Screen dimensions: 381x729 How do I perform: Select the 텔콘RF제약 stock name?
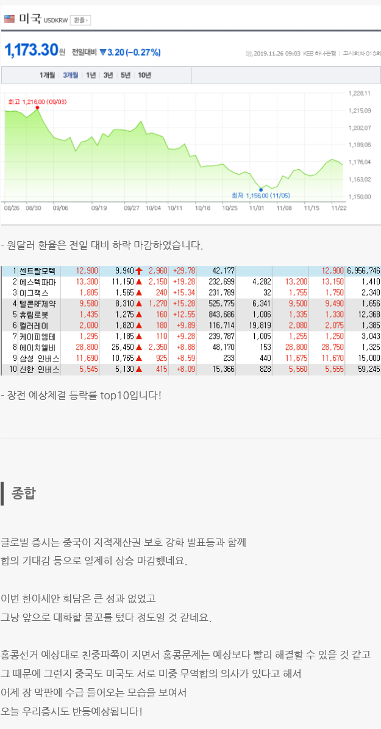(38, 303)
